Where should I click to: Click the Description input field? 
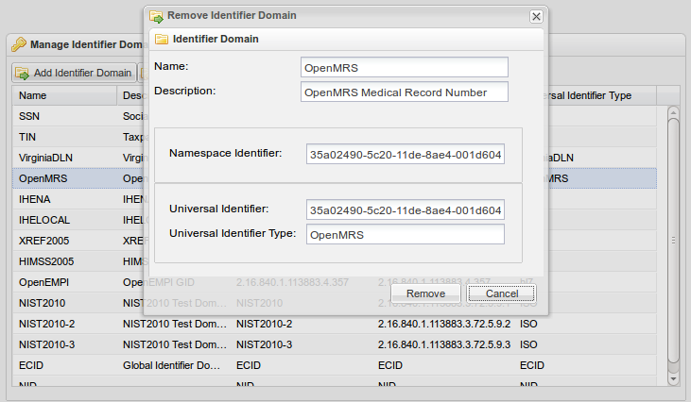(x=405, y=92)
